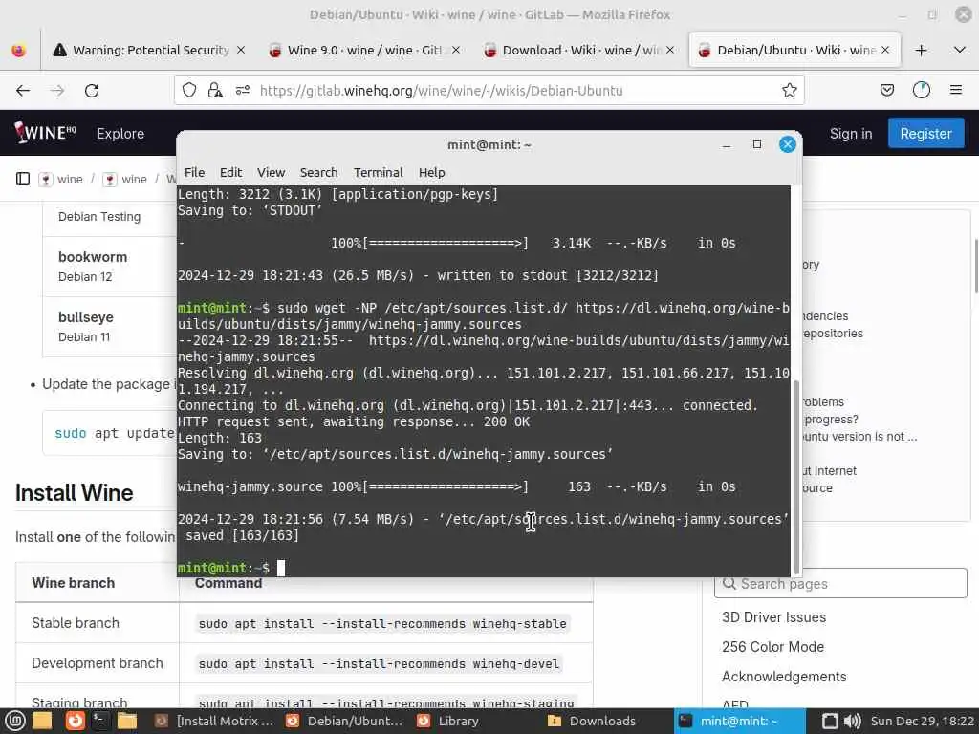979x734 pixels.
Task: Open the 256 Color Mode wiki page
Action: (772, 647)
